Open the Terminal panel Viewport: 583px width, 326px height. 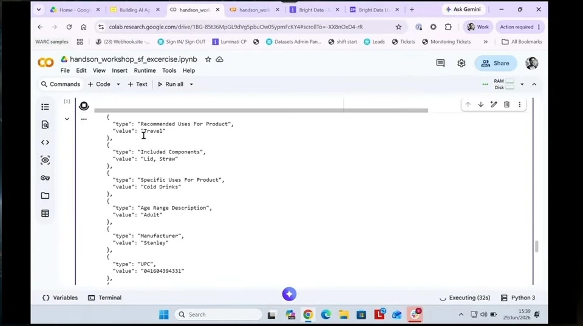coord(105,298)
